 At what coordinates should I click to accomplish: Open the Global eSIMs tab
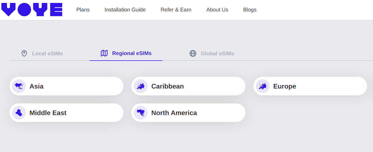[217, 53]
